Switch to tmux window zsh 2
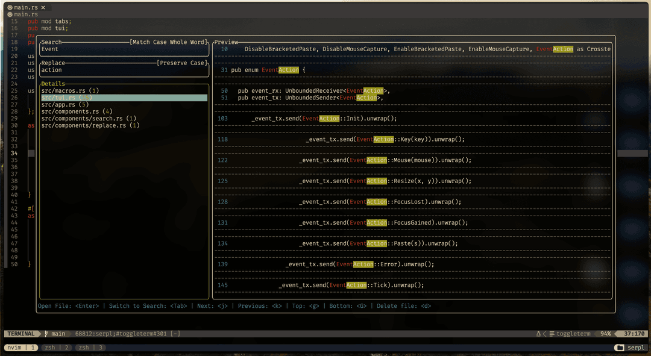 (x=57, y=348)
